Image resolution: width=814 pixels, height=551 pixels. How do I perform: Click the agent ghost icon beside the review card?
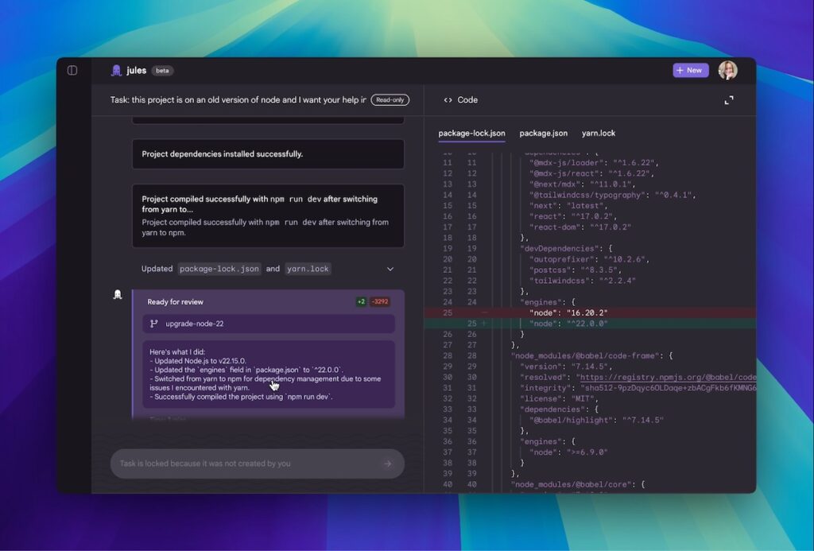[x=119, y=294]
